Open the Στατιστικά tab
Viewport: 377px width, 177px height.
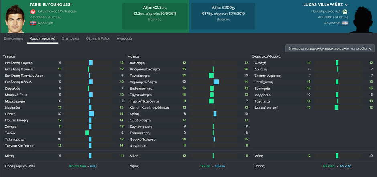[x=71, y=38]
